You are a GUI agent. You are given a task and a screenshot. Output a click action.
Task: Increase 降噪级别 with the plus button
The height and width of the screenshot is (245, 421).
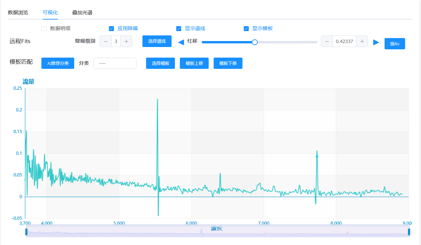pyautogui.click(x=126, y=41)
